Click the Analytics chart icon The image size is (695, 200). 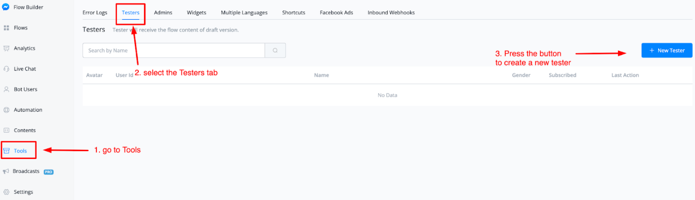(7, 48)
